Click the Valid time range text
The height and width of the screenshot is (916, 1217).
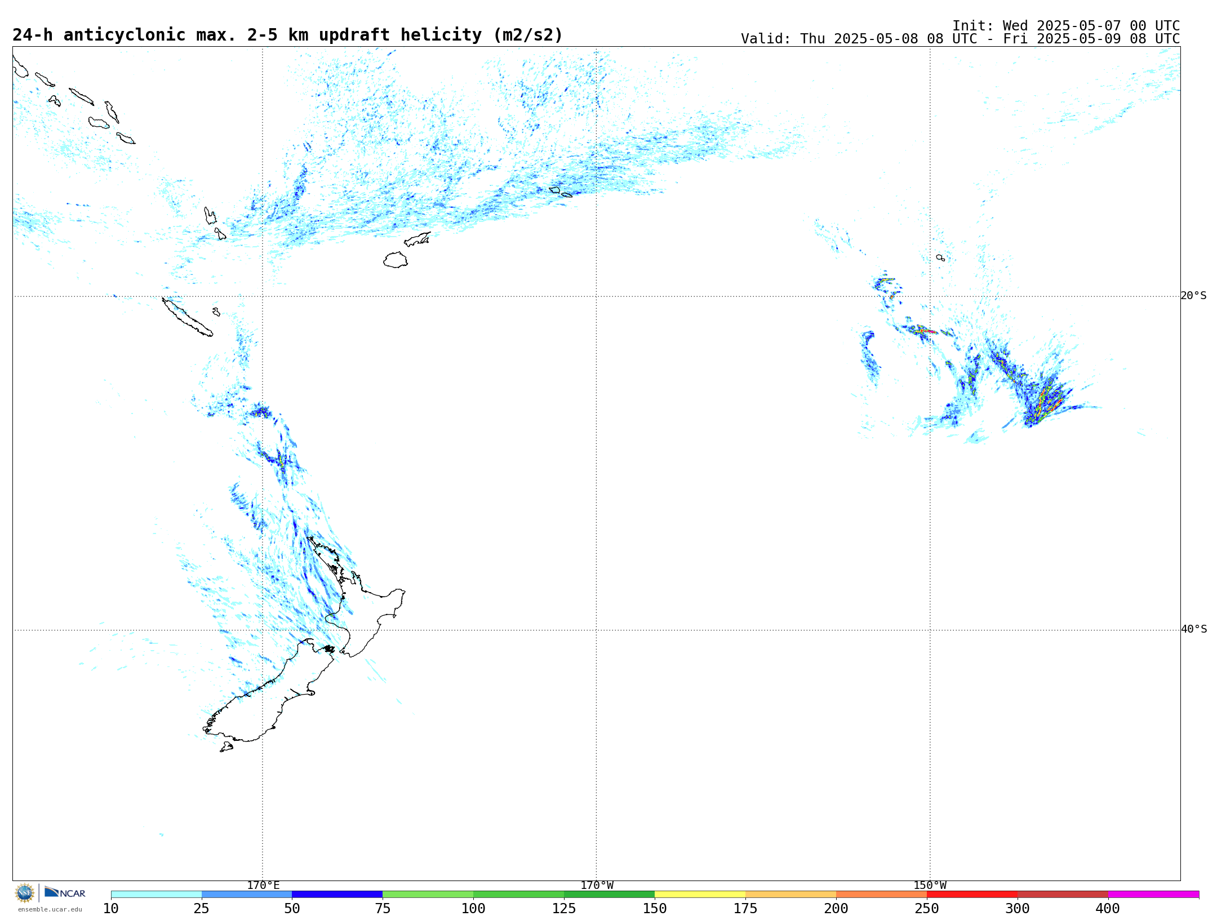tap(960, 39)
